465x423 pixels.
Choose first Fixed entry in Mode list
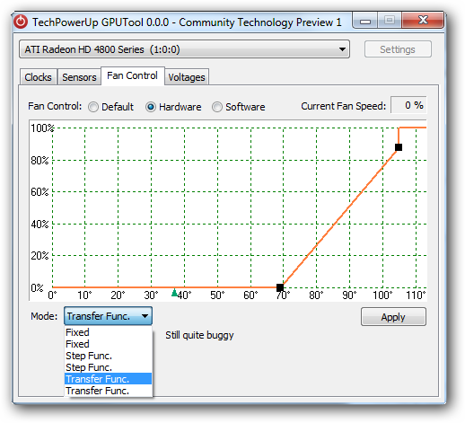108,332
